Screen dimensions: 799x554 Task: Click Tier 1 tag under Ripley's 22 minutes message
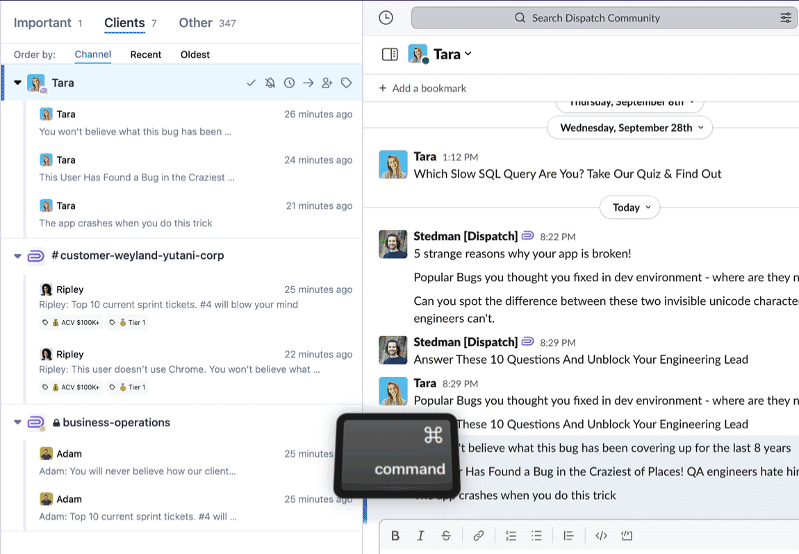tap(127, 387)
